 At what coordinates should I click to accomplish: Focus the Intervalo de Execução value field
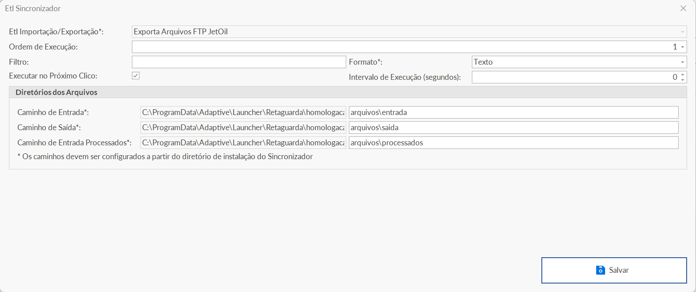(x=575, y=77)
